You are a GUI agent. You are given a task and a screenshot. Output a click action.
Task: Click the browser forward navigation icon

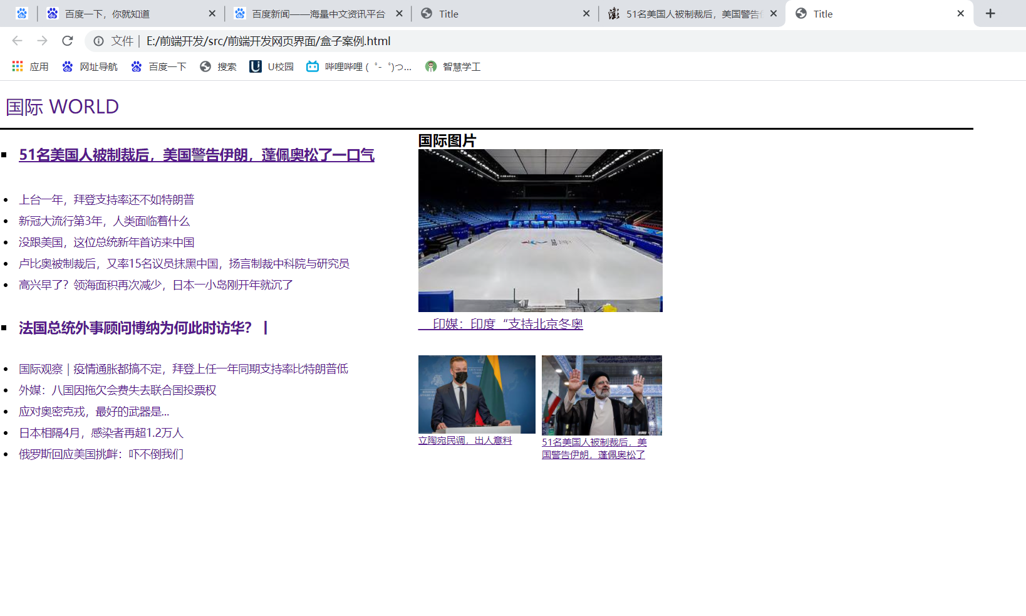42,41
